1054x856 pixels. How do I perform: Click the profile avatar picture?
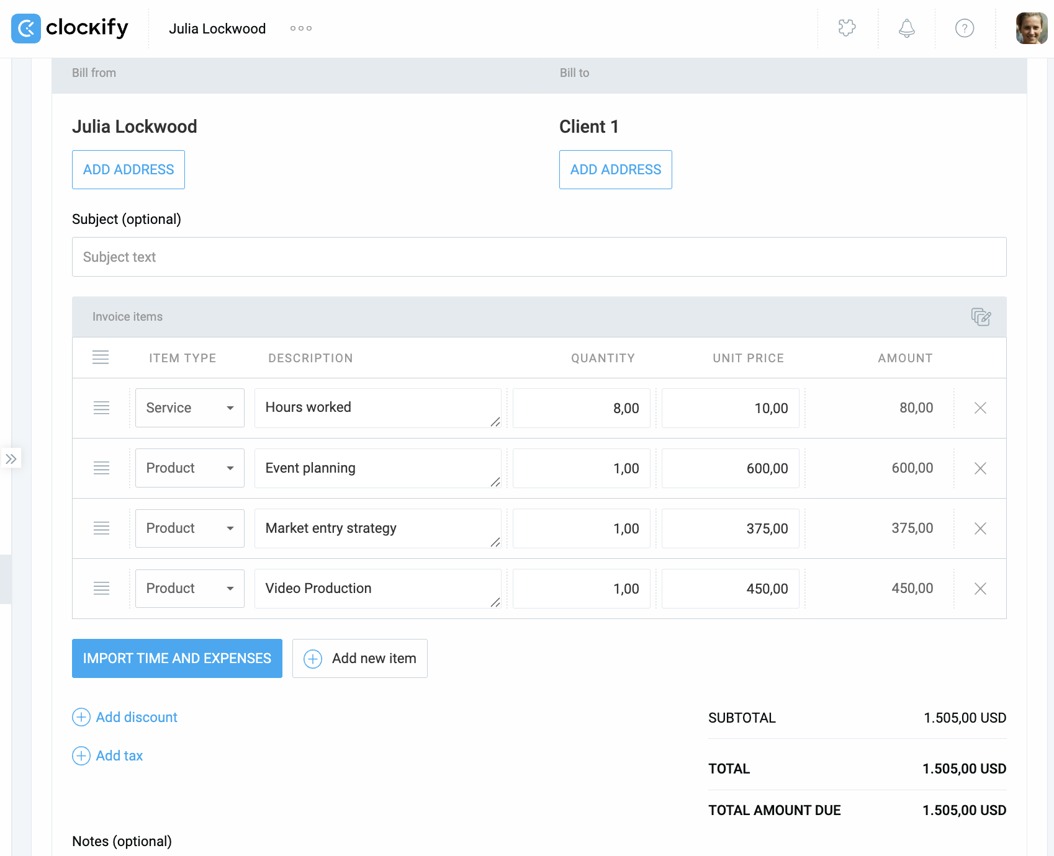click(x=1030, y=29)
